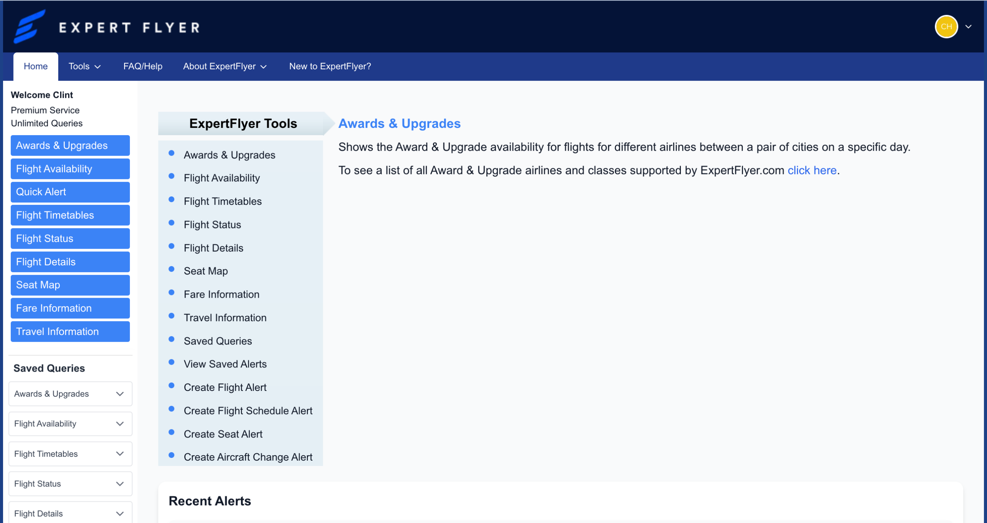The width and height of the screenshot is (987, 523).
Task: Open New to ExpertFlyer? page
Action: [x=330, y=66]
